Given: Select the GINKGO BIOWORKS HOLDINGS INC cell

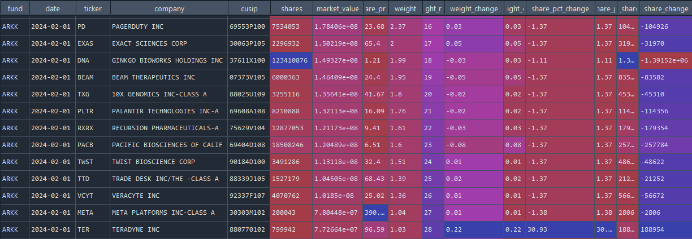Looking at the screenshot, I should click(x=169, y=60).
